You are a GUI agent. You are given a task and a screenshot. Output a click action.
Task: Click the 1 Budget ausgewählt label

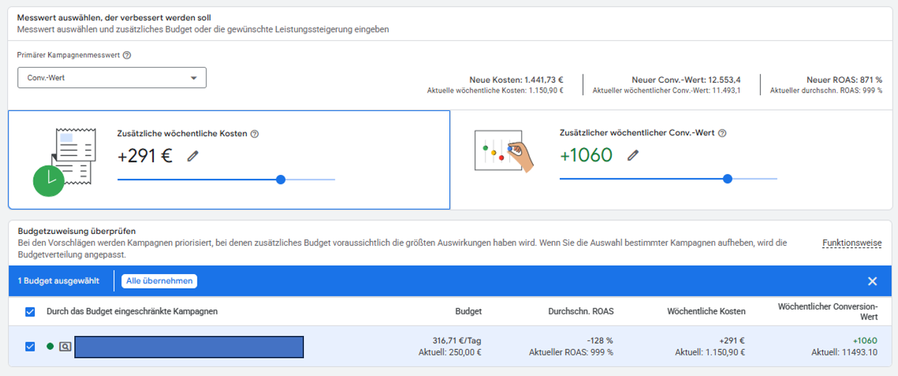coord(59,281)
